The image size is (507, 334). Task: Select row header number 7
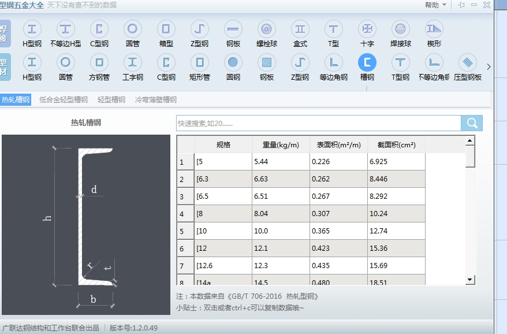pos(185,266)
